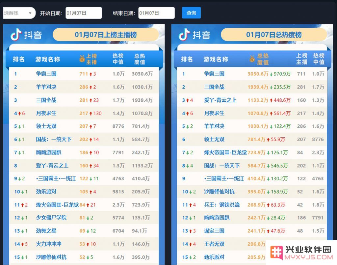Open •三国霸主•一统江 in the left table

[56, 179]
